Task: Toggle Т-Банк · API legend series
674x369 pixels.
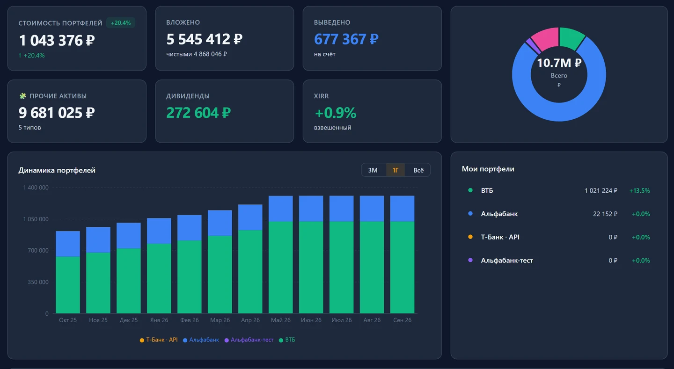Action: point(159,340)
